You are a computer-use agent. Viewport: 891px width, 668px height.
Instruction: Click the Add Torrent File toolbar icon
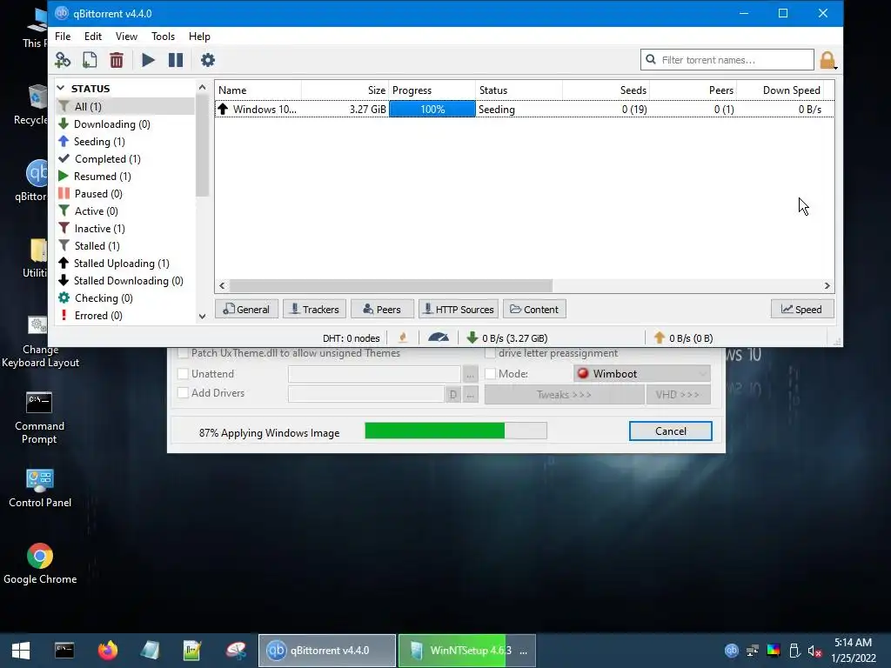pos(90,60)
